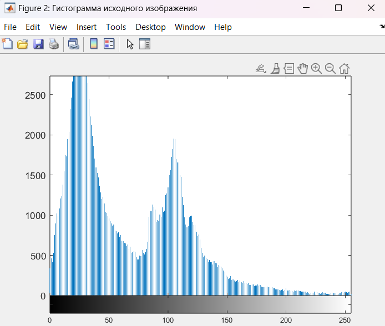Insert a legend via the toolbar icon

(x=109, y=44)
